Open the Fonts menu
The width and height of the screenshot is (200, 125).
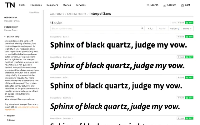coord(22,5)
